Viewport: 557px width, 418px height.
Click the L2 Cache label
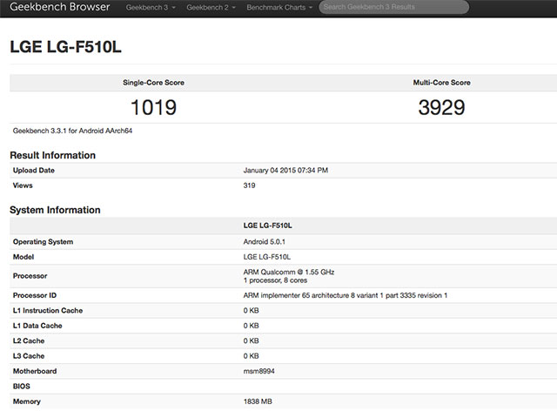point(29,340)
